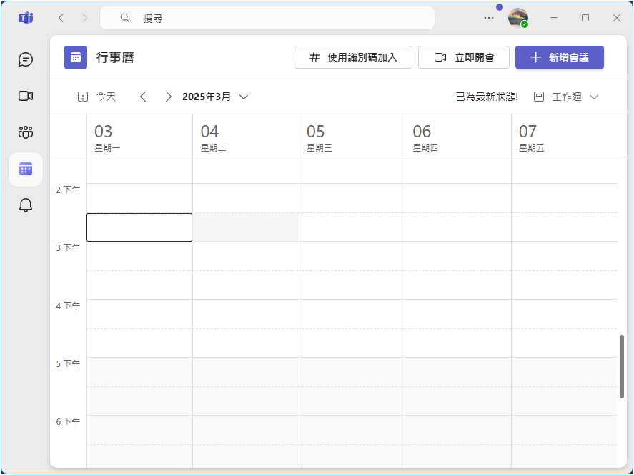Screen dimensions: 634x475
Task: Start a meeting with 立即開會 button
Action: click(464, 57)
